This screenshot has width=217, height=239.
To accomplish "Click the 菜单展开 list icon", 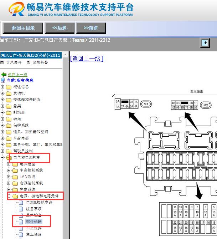I will (2, 62).
